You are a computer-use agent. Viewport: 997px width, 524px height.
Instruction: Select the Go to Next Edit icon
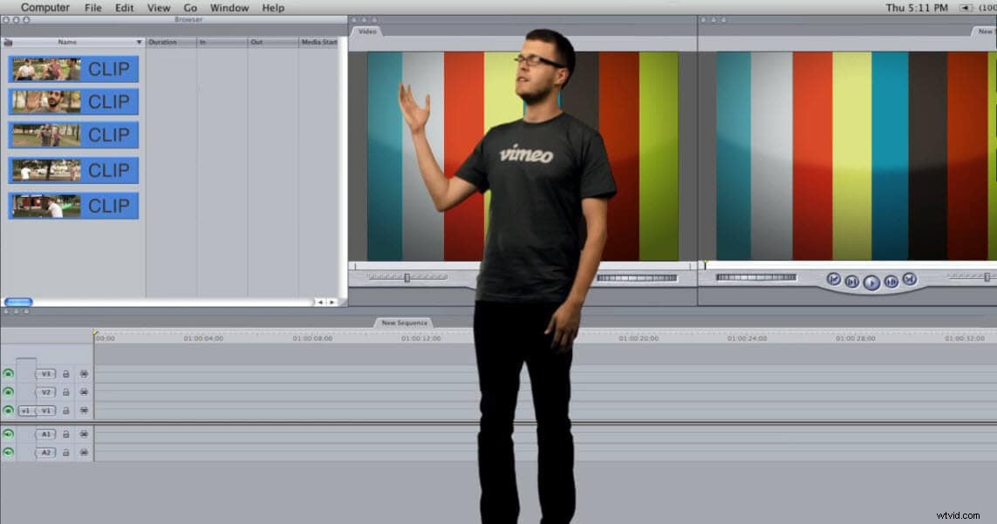(x=910, y=281)
